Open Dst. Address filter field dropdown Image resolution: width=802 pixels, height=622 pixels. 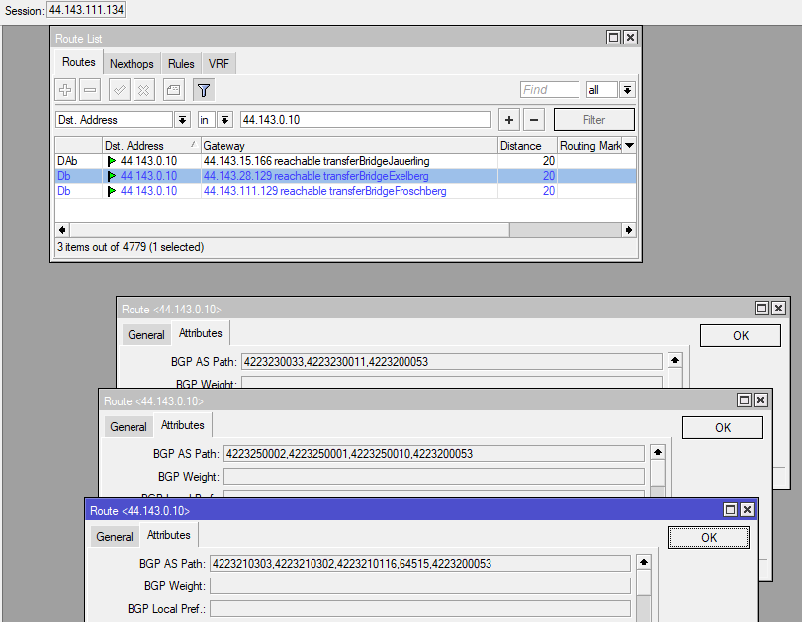pos(182,120)
